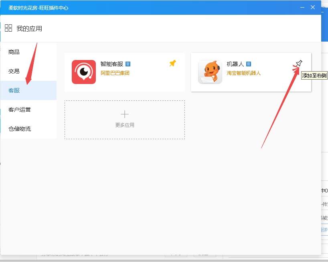Pin 机器人 to right sidebar
Viewport: 328px width, 262px height.
click(x=299, y=63)
